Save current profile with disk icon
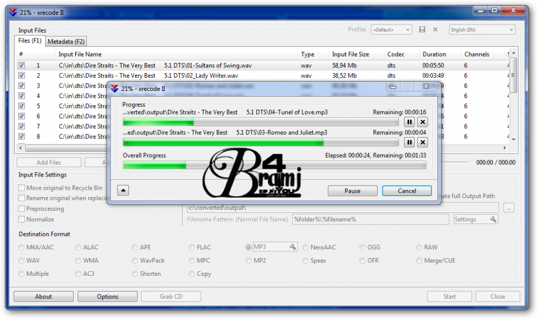 tap(422, 29)
